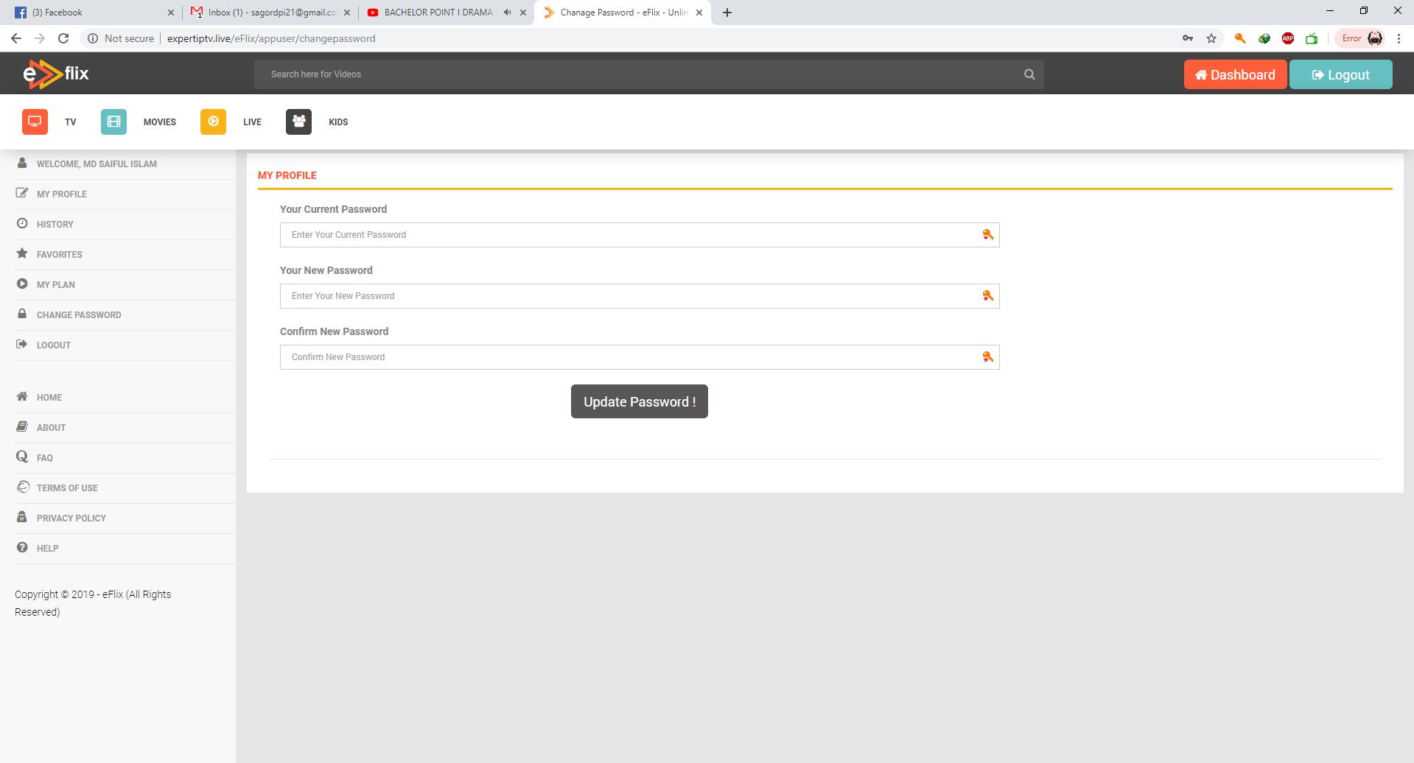Open My Plan in sidebar
This screenshot has width=1414, height=763.
point(56,285)
